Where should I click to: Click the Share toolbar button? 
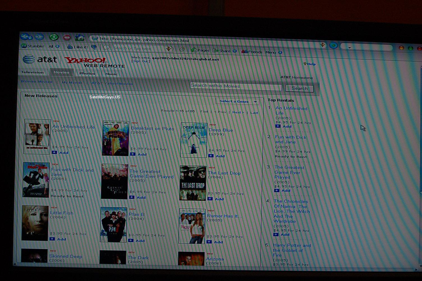tap(221, 51)
